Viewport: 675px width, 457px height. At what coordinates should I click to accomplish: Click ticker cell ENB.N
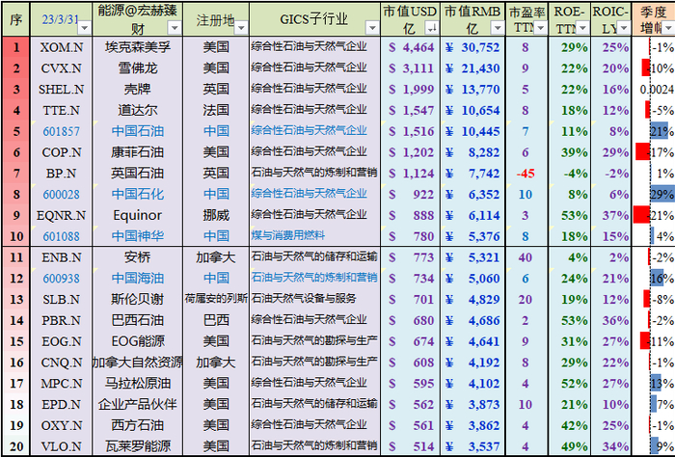point(61,257)
